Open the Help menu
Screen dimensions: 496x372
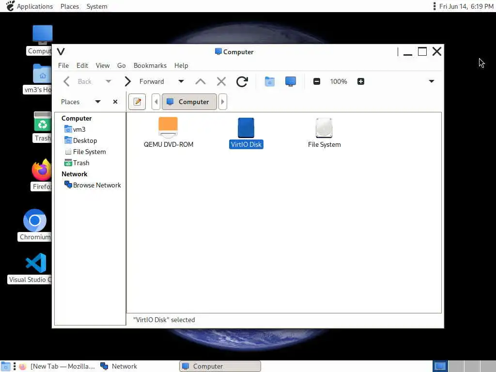coord(181,65)
